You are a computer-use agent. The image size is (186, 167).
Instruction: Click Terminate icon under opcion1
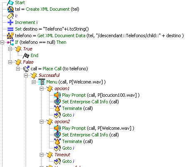pos(57,108)
